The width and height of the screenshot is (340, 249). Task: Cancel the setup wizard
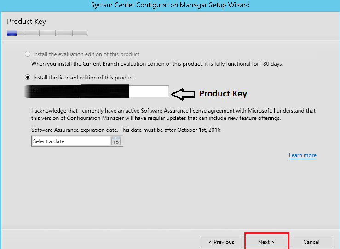point(311,242)
